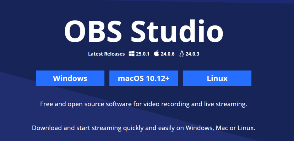Viewport: 294px width, 141px height.
Task: Click the Linux penguin icon beside 24.0.3
Action: coord(182,54)
